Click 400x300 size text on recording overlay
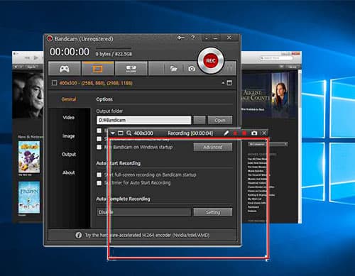 (143, 133)
